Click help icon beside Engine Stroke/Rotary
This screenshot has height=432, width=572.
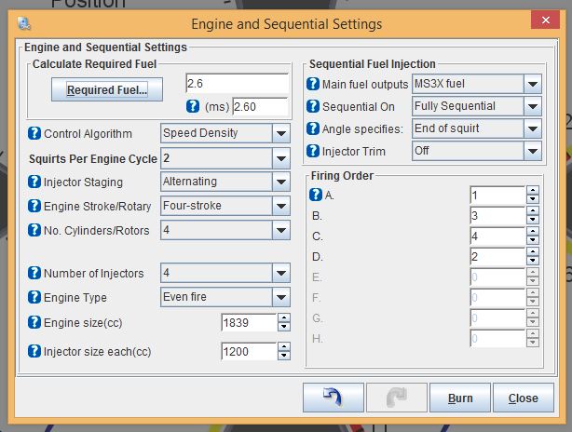pos(34,206)
